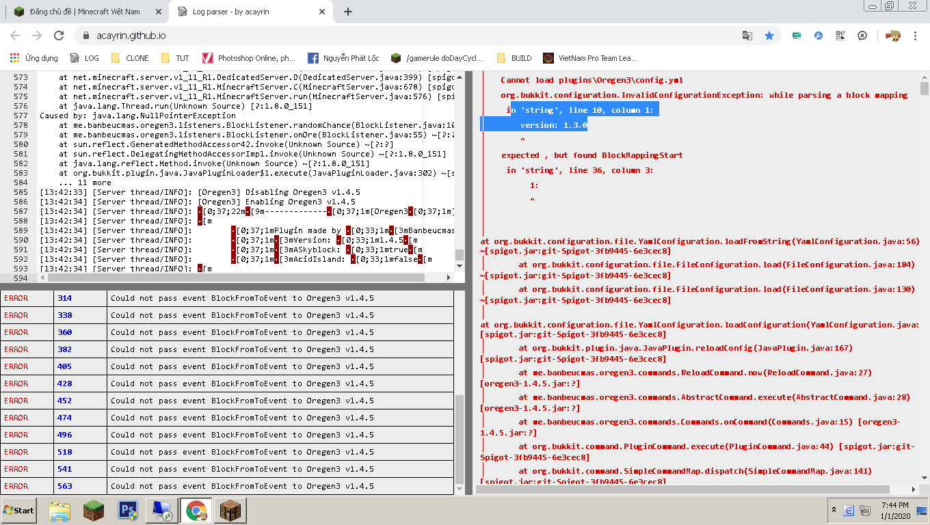The width and height of the screenshot is (930, 525).
Task: Click line number 563 in error table
Action: point(65,486)
